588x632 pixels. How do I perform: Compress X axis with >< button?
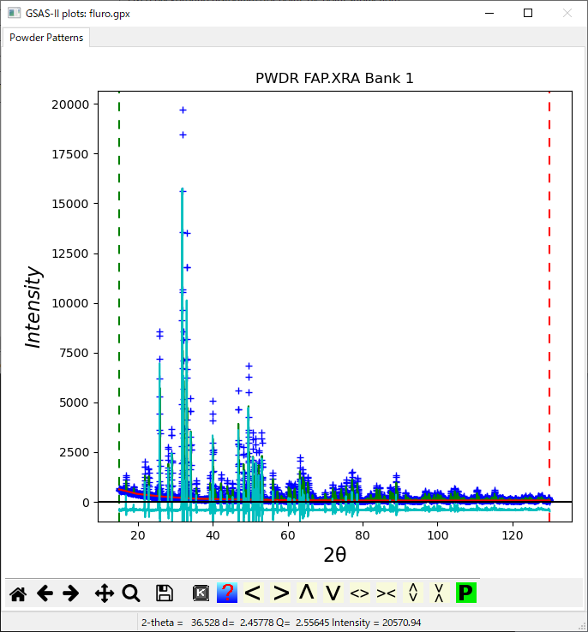coord(387,593)
